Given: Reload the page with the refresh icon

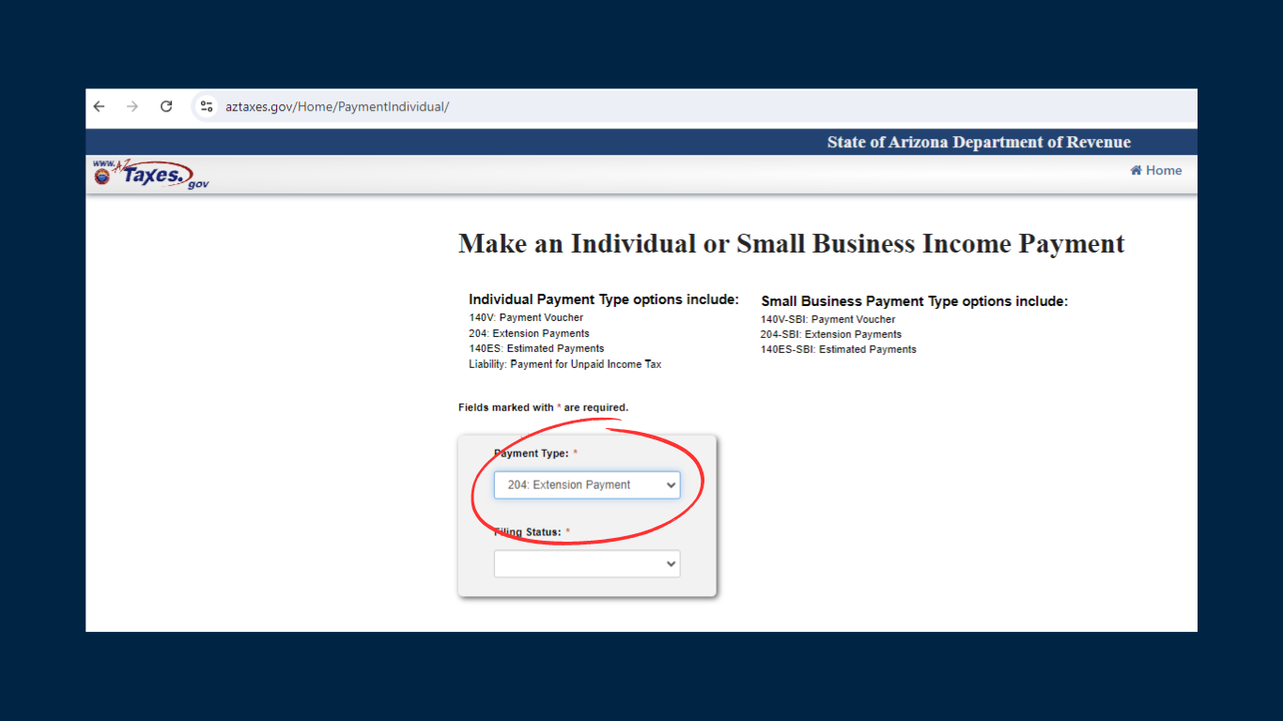Looking at the screenshot, I should (166, 107).
